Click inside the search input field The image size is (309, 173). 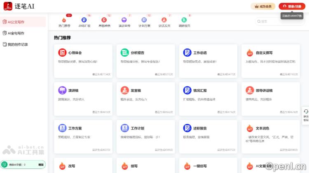pos(280,21)
